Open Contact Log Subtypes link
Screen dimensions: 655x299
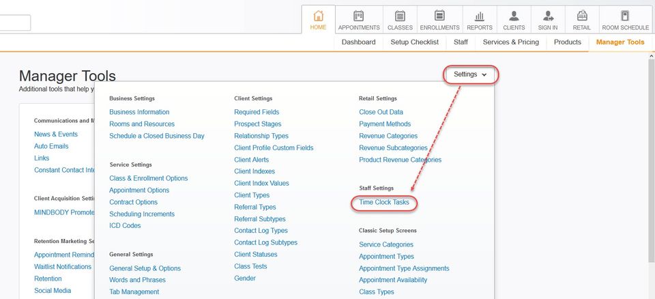265,242
